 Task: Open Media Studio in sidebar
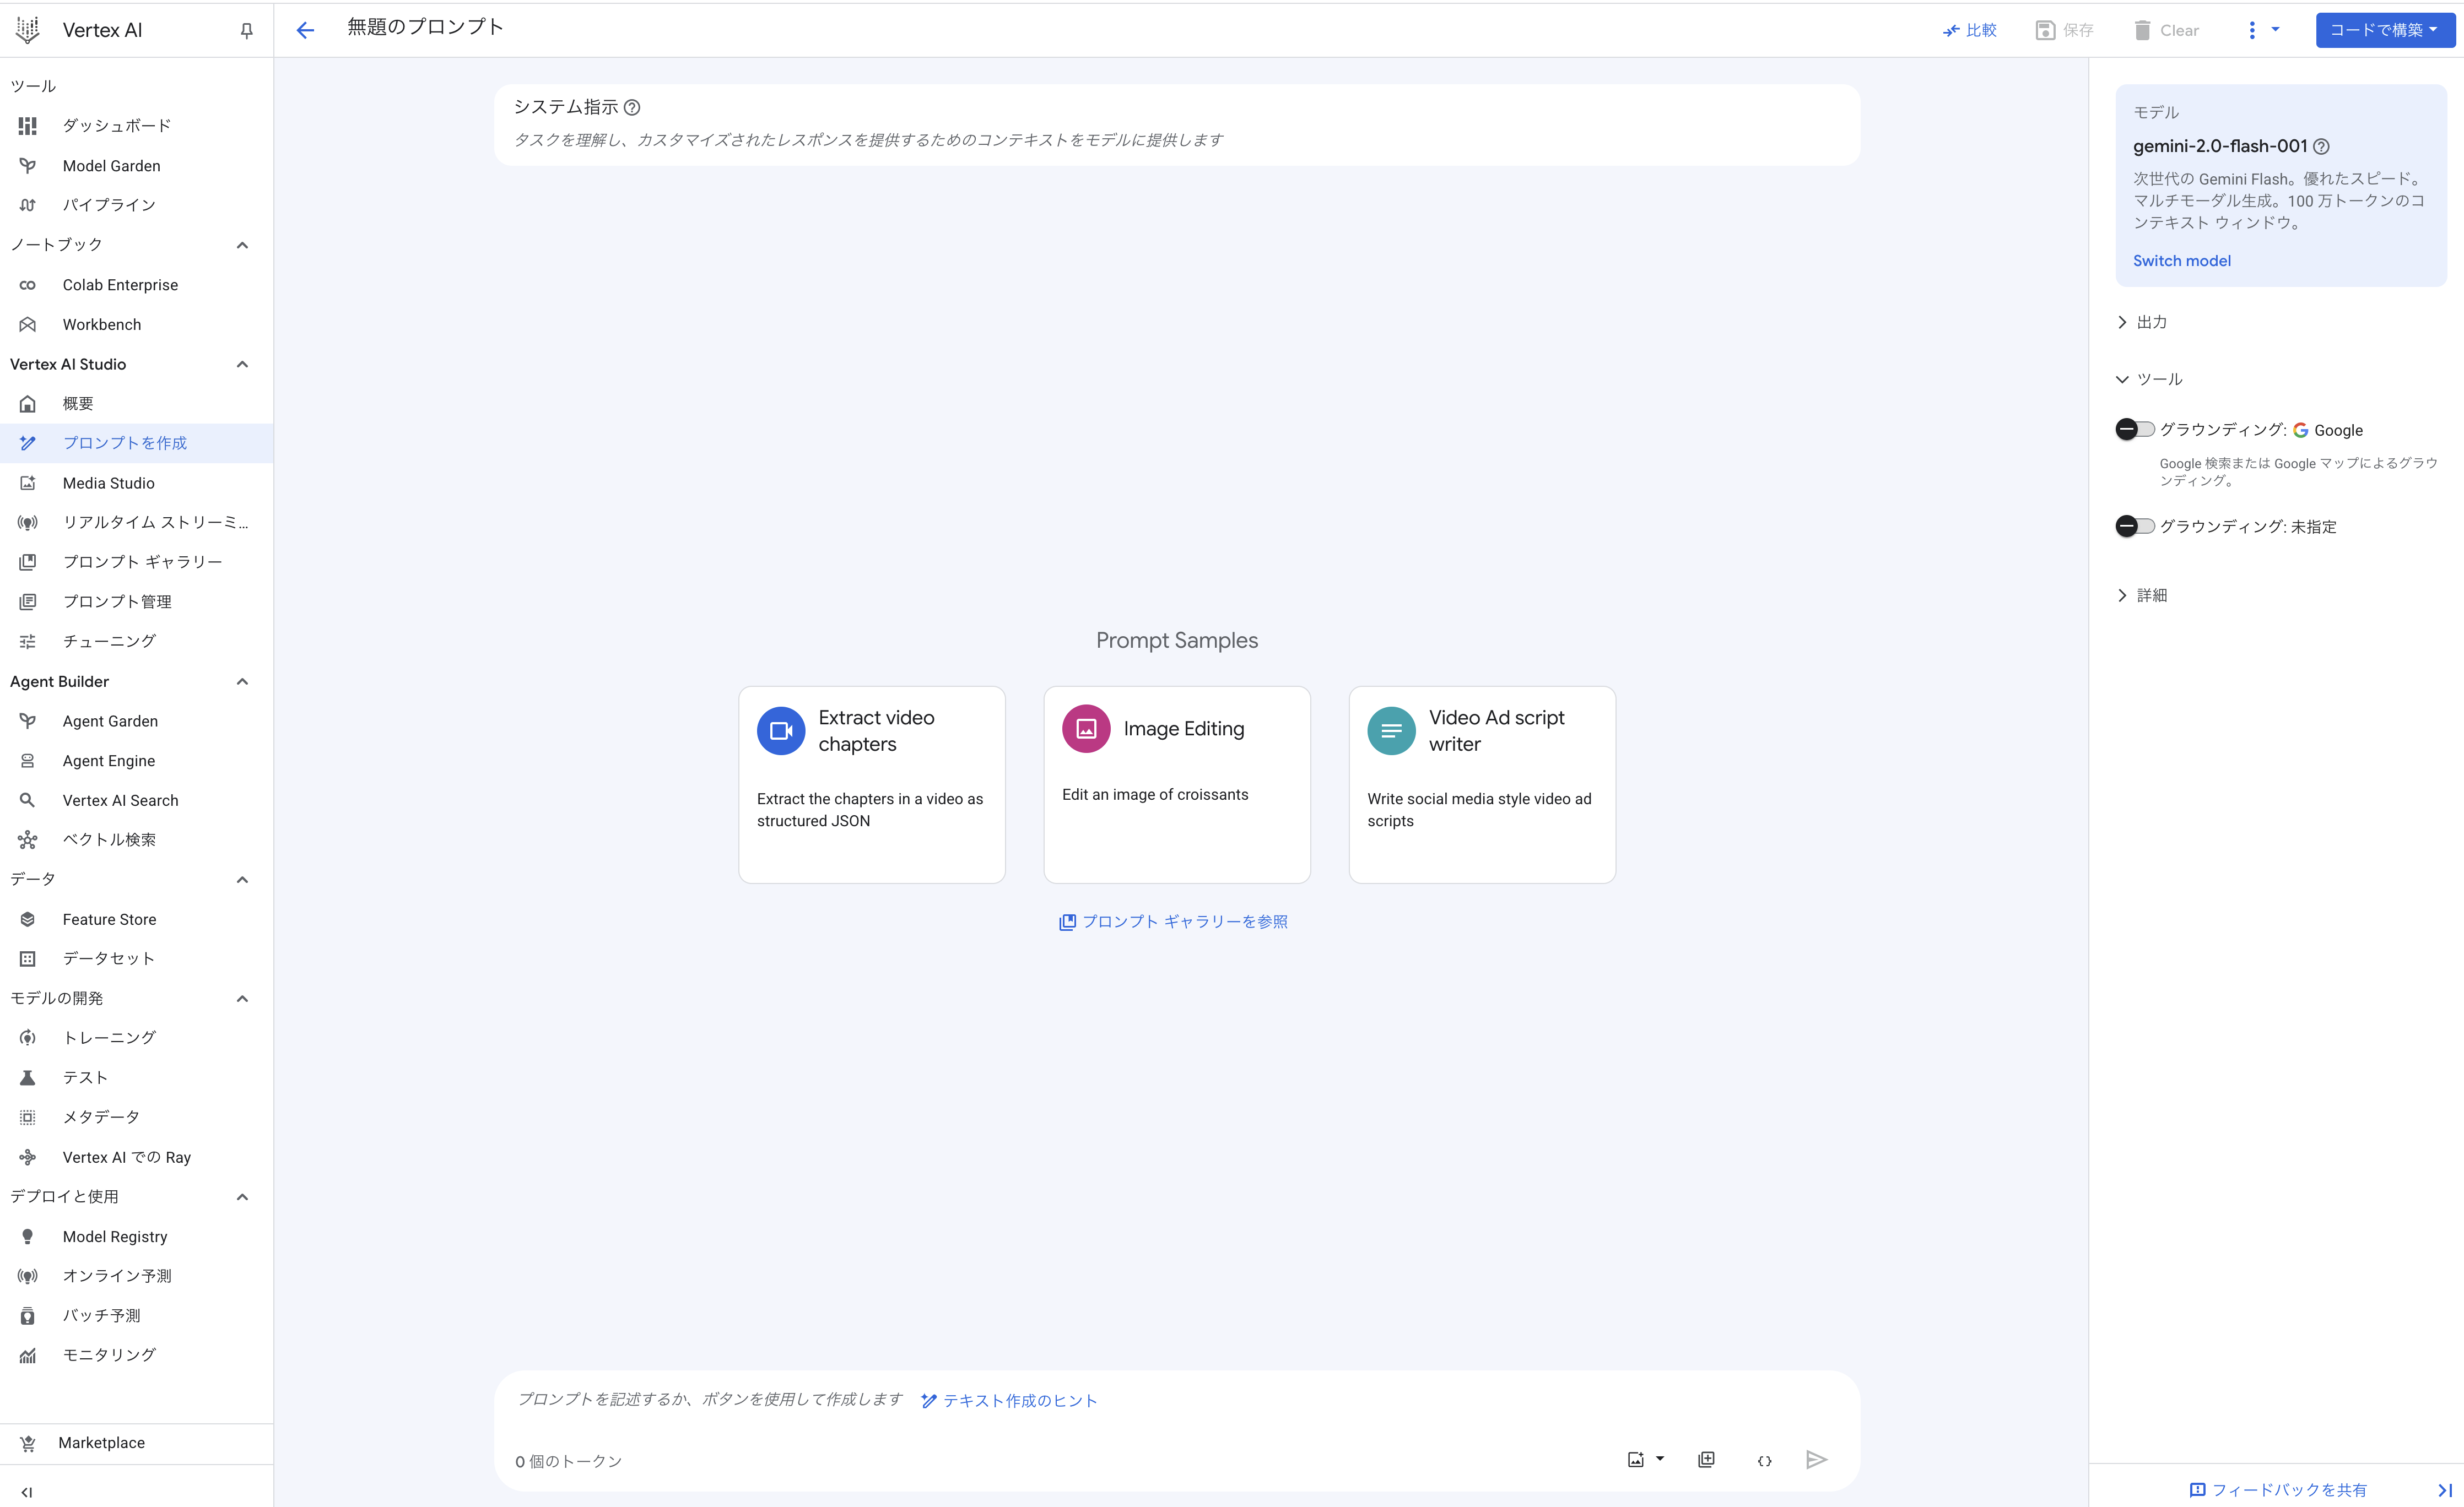(108, 483)
